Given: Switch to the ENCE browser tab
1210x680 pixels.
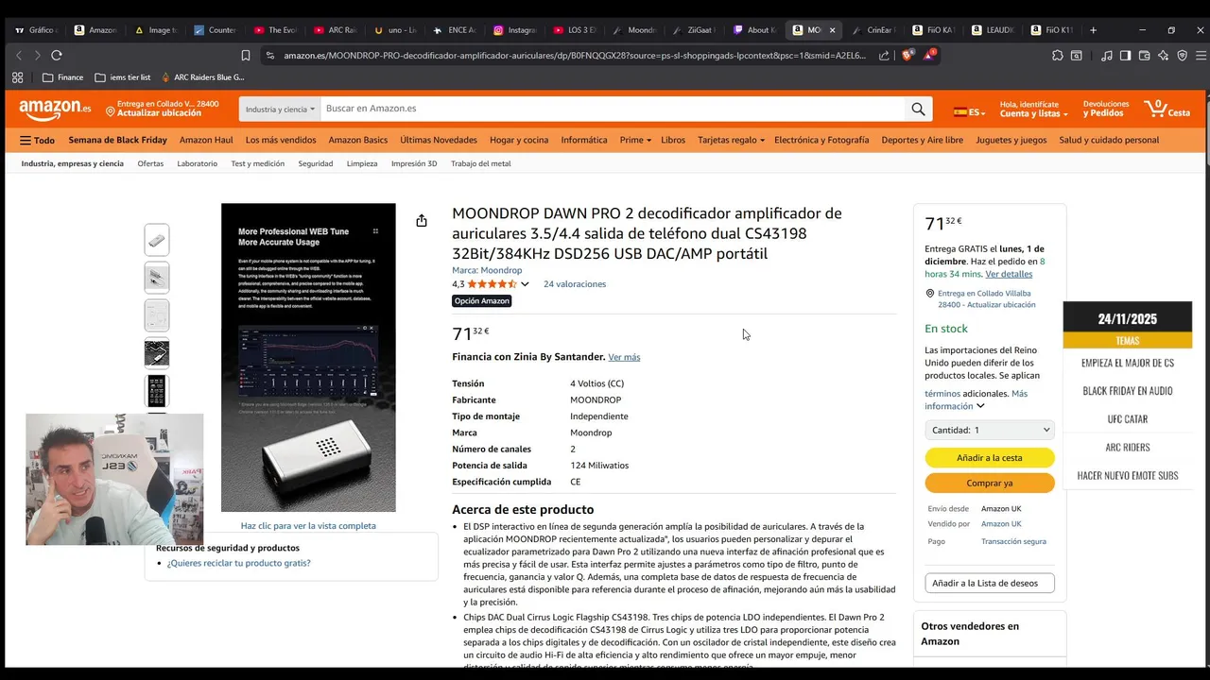Looking at the screenshot, I should 455,30.
